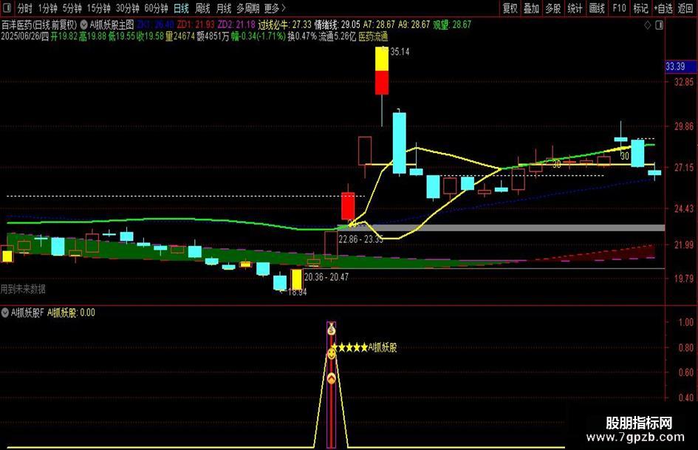
Task: Activate the 画线 drawing tool
Action: coord(597,8)
